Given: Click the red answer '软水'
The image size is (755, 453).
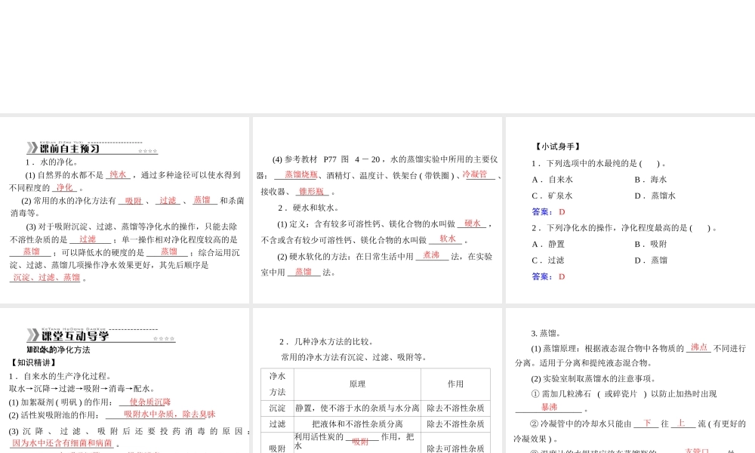Looking at the screenshot, I should coord(447,239).
